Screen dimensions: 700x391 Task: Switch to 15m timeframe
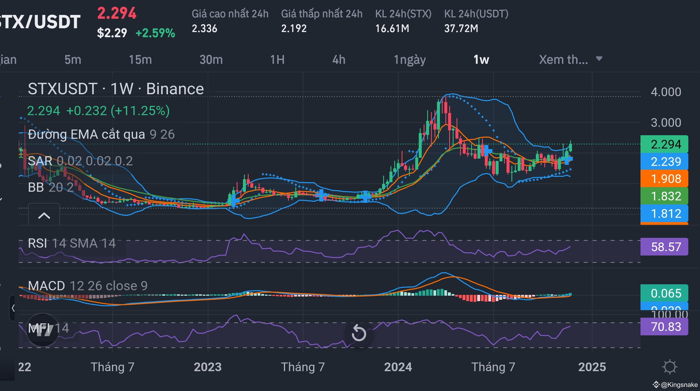pos(140,59)
